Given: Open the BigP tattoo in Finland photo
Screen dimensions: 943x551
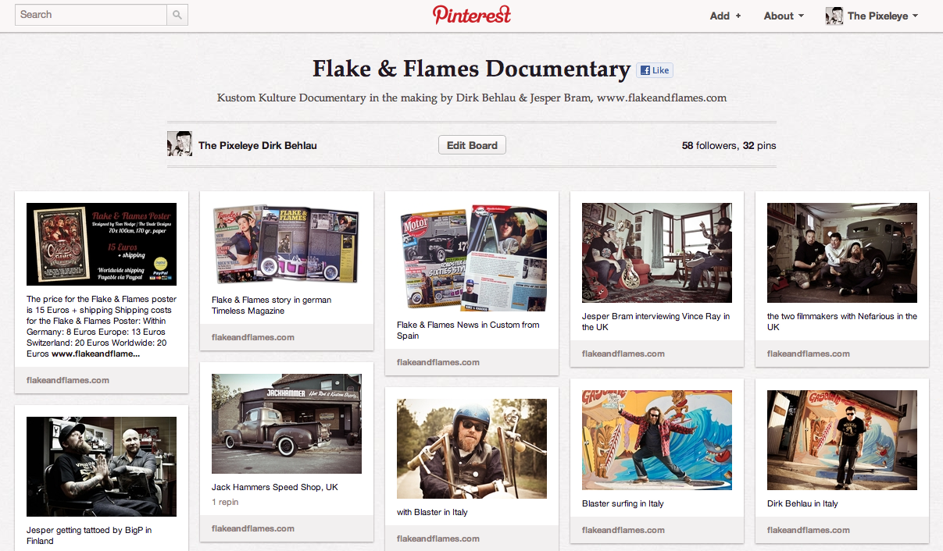Looking at the screenshot, I should click(x=102, y=467).
